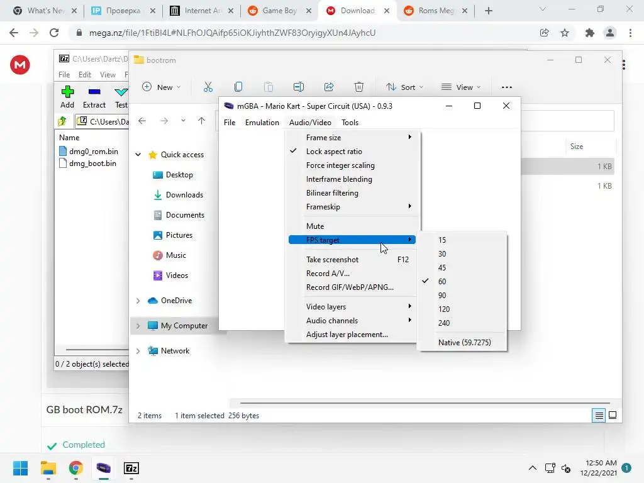Click the 7-Zip Add plus icon

click(x=67, y=92)
